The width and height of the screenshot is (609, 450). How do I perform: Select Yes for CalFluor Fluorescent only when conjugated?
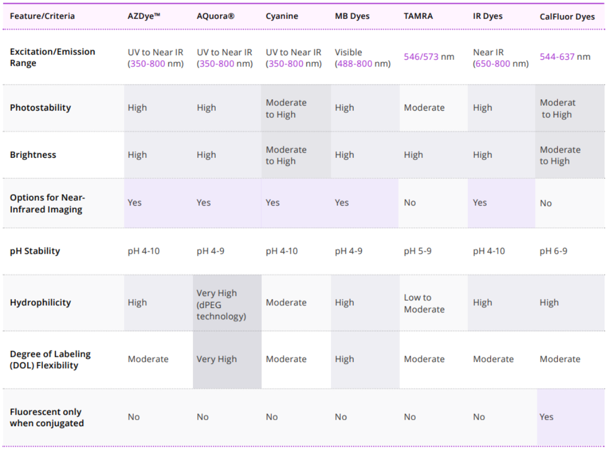(547, 417)
